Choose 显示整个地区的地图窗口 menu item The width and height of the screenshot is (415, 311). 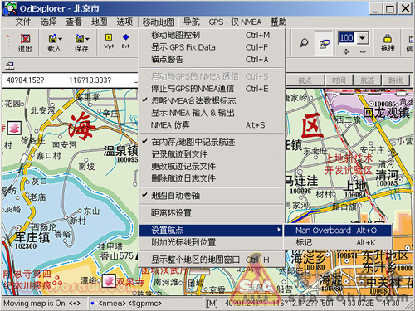tap(212, 260)
